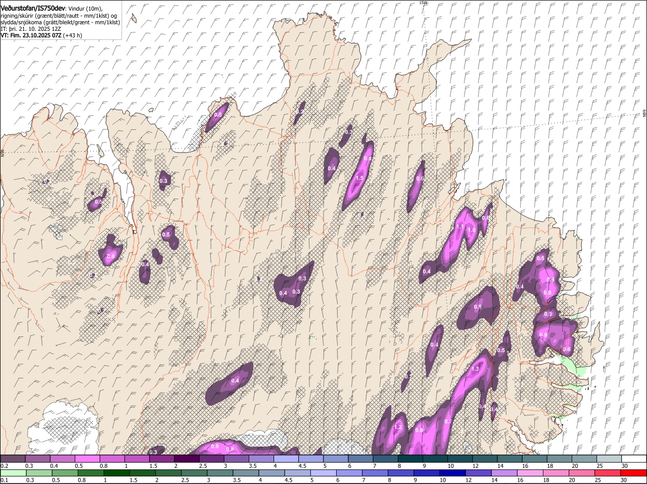Click the 'VT: Fim. 23.10.2025 07Z (+43 h)' line
Viewport: 647px width, 484px height.
(x=41, y=35)
